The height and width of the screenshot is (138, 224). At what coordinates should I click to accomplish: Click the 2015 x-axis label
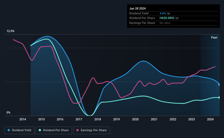click(x=41, y=119)
